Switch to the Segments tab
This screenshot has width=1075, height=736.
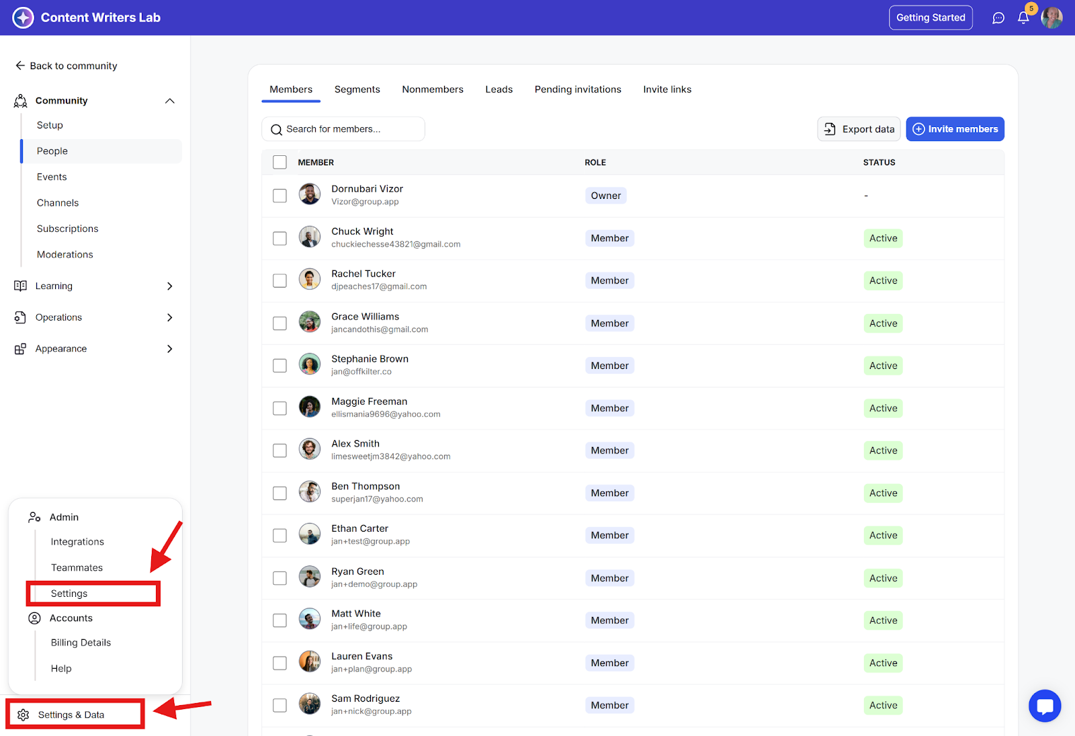tap(357, 89)
